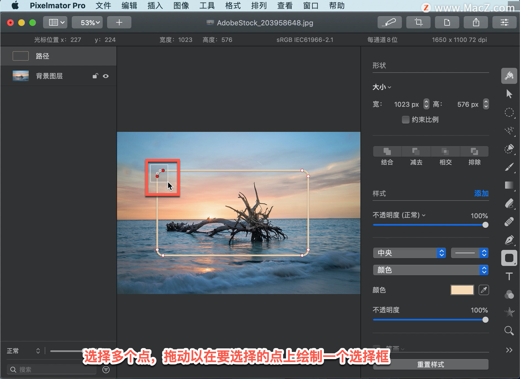The image size is (520, 379).
Task: Expand the 大小 size section menu
Action: click(x=382, y=87)
